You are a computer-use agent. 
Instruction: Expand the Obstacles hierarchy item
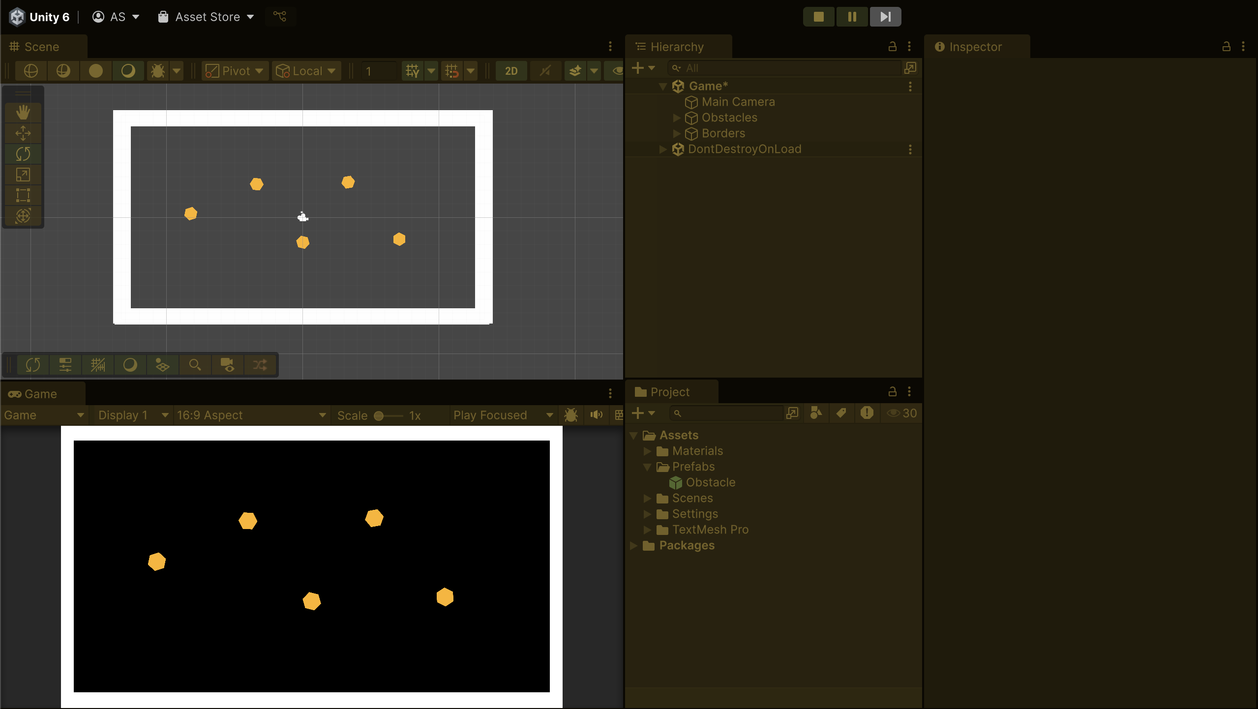[676, 118]
